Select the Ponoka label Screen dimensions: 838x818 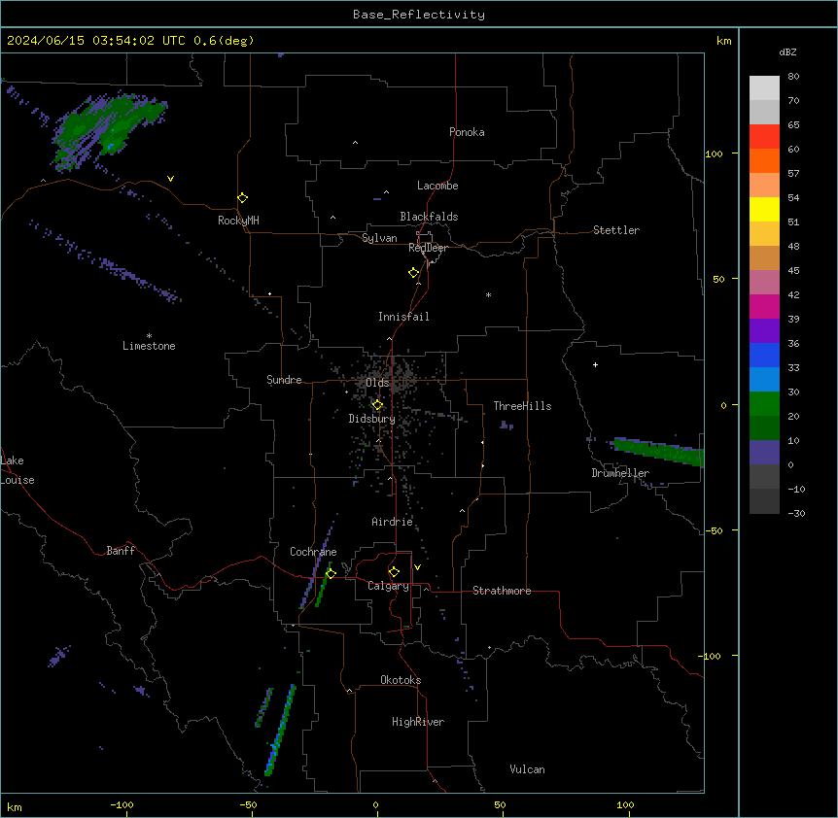467,132
